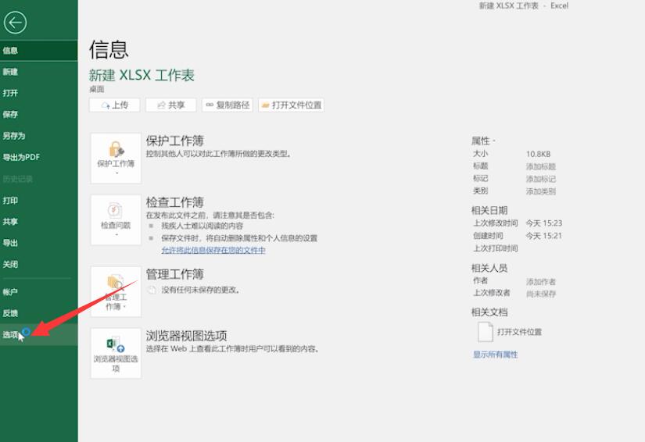
Task: Click the 尚未保存 value
Action: [x=541, y=294]
